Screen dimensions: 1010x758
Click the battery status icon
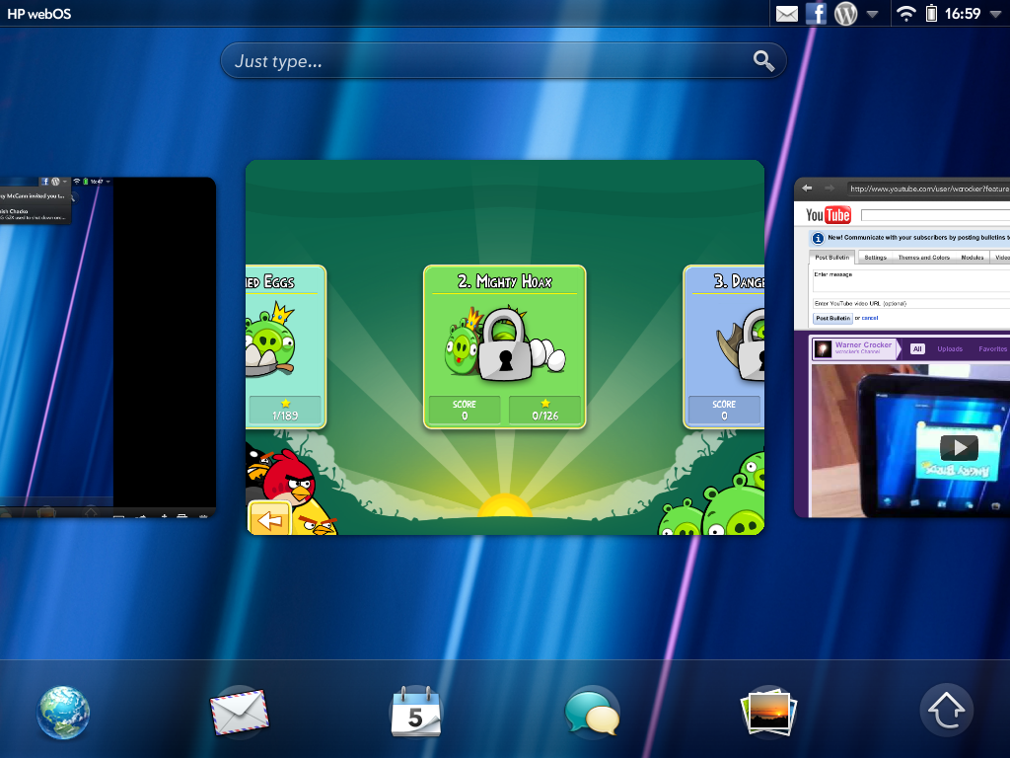click(931, 14)
